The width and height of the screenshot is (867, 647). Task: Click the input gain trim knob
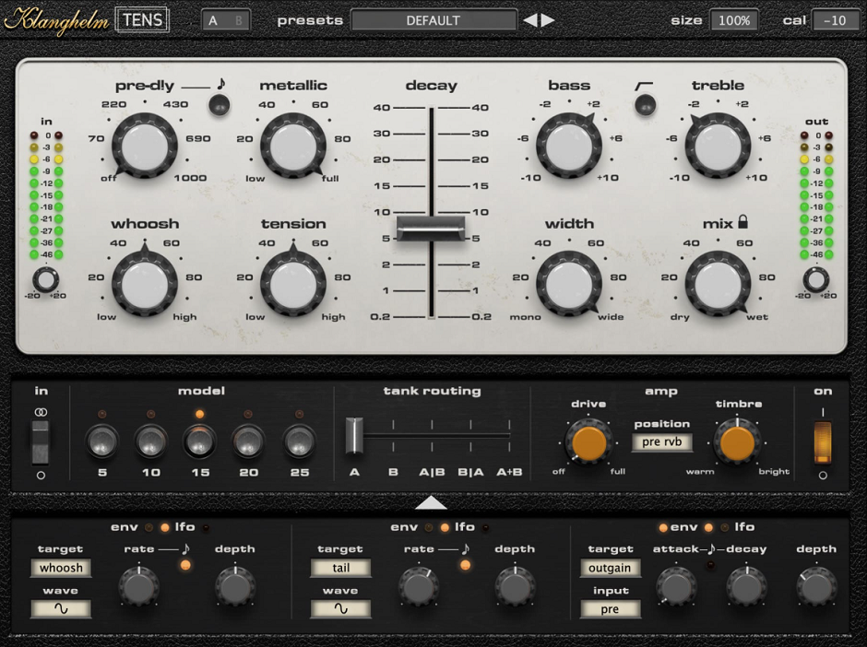(x=45, y=279)
